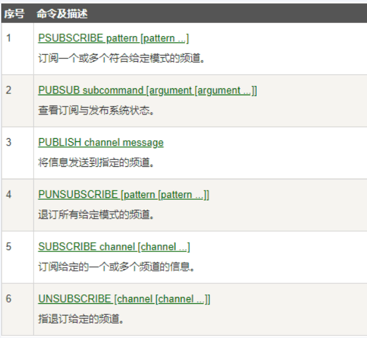Click row number 5 cell
This screenshot has height=338, width=367.
pyautogui.click(x=17, y=257)
